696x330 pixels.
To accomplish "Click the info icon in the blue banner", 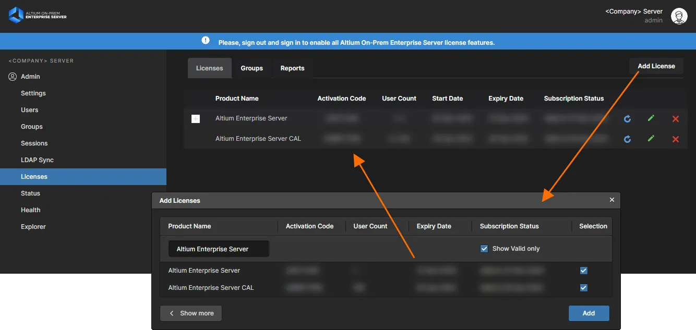I will click(x=206, y=41).
